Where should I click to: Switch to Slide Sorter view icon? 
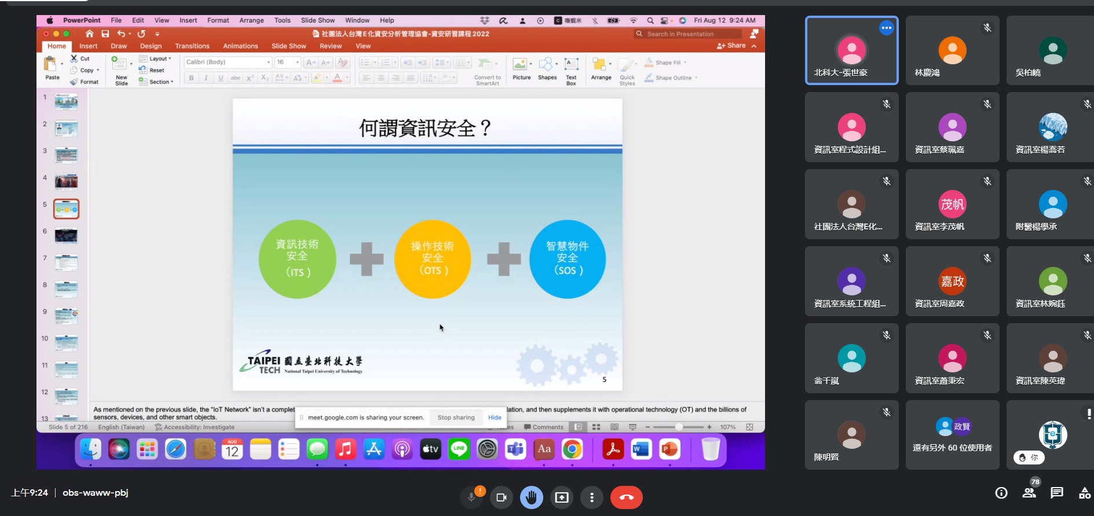[596, 427]
